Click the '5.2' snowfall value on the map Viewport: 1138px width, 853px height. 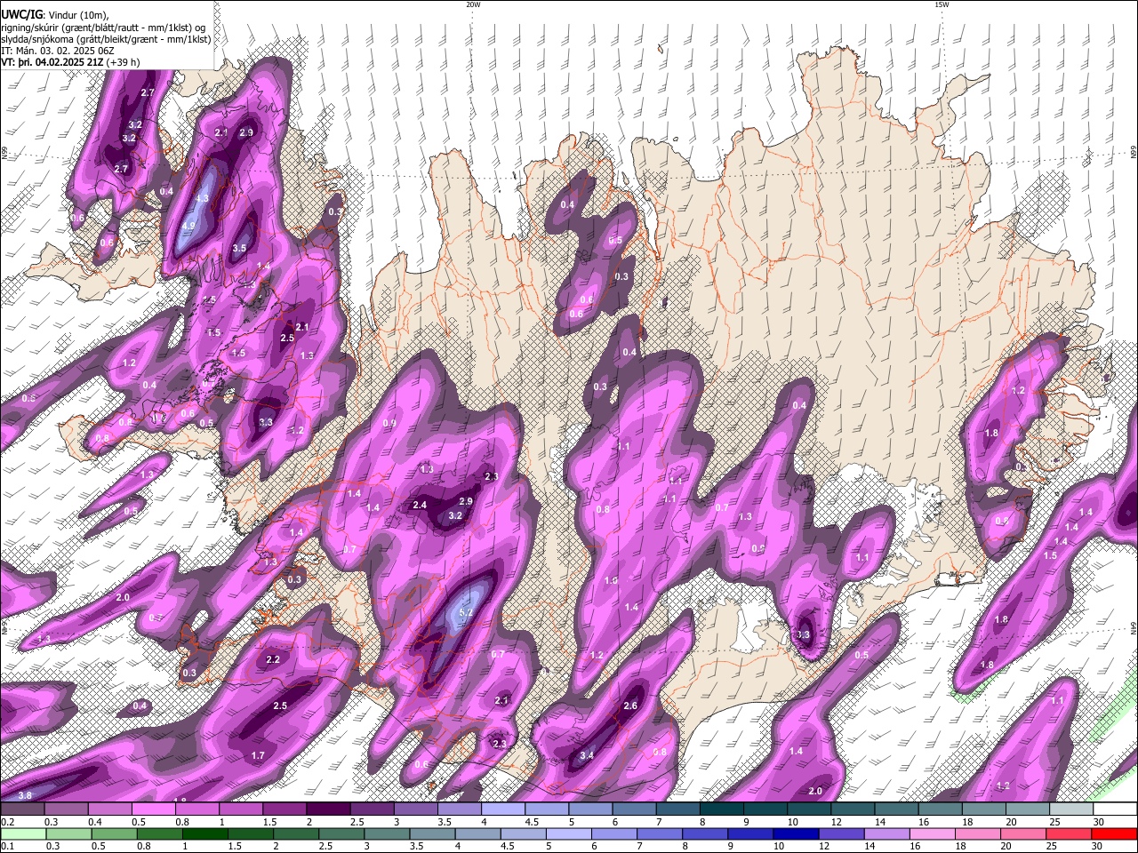467,612
